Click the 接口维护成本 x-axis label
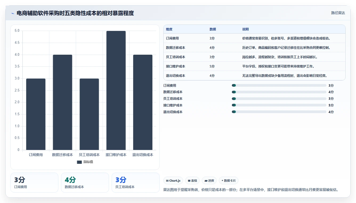The image size is (356, 203). (116, 155)
